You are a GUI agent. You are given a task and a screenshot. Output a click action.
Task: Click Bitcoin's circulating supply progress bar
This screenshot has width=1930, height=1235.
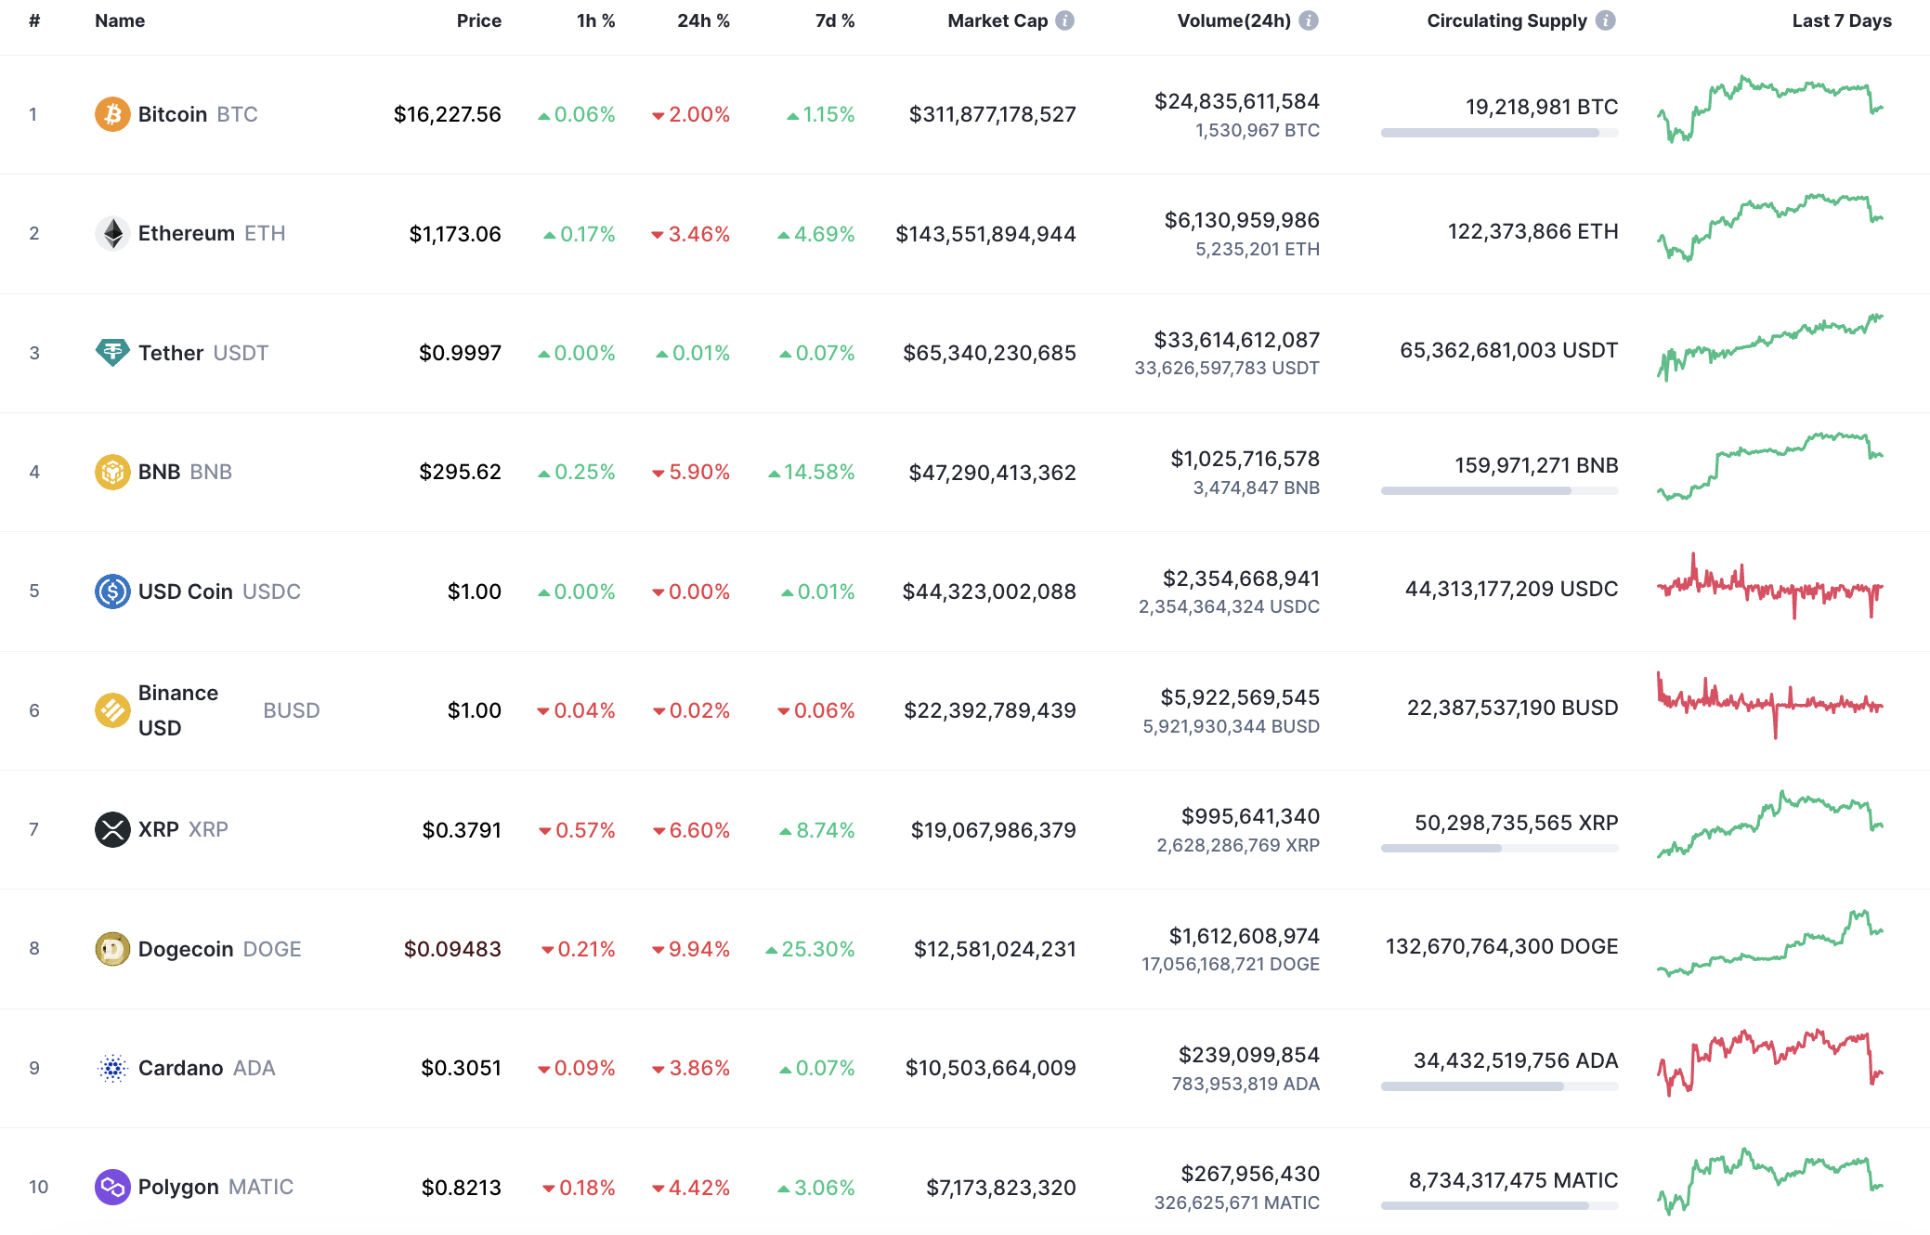[x=1498, y=133]
